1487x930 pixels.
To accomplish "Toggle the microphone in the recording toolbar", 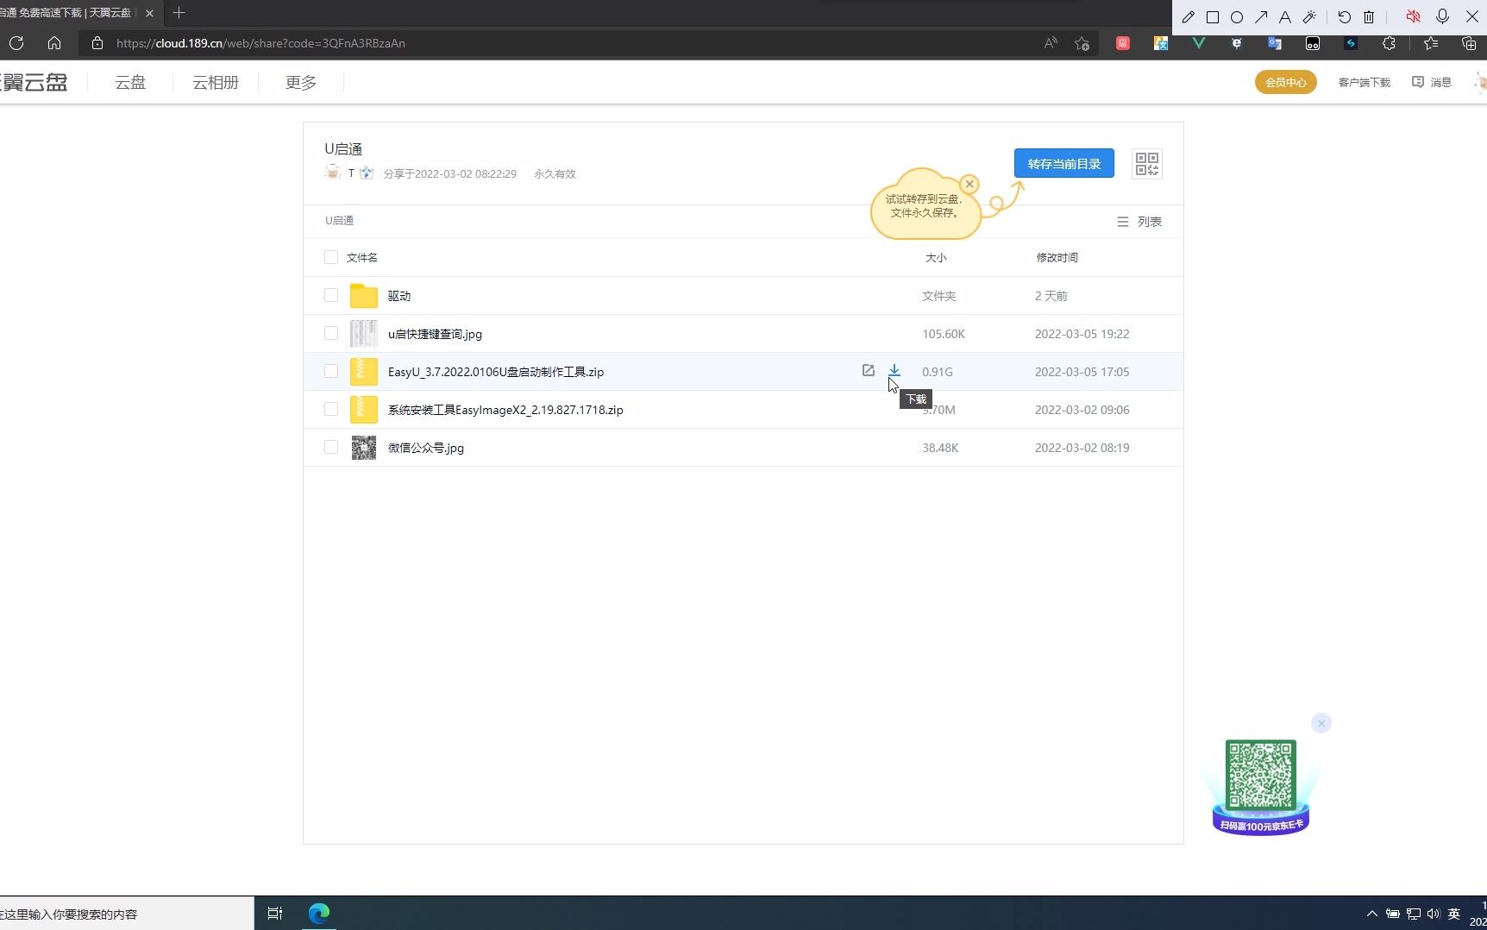I will [1442, 17].
